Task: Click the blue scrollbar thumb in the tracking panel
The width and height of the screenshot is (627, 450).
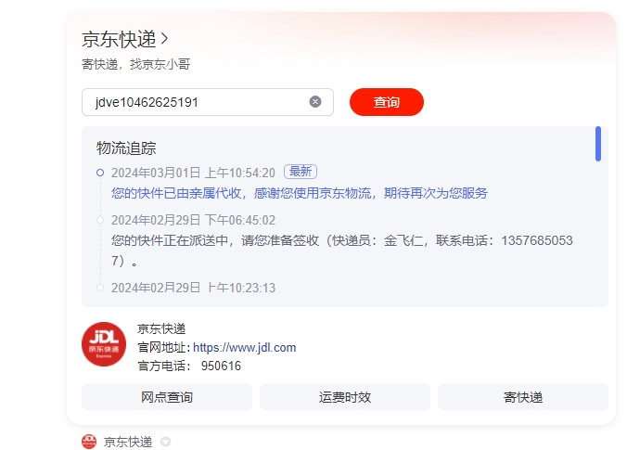Action: 598,144
